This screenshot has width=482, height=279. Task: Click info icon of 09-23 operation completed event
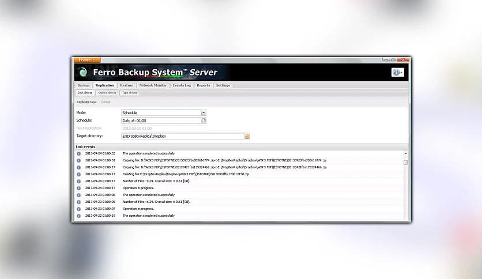78,195
